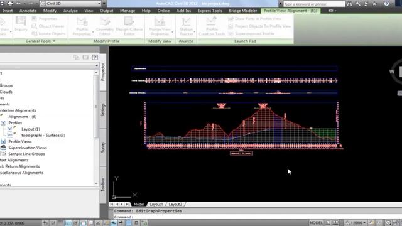This screenshot has width=402, height=226.
Task: Open the Bridge Modeler ribbon tab
Action: tap(243, 11)
